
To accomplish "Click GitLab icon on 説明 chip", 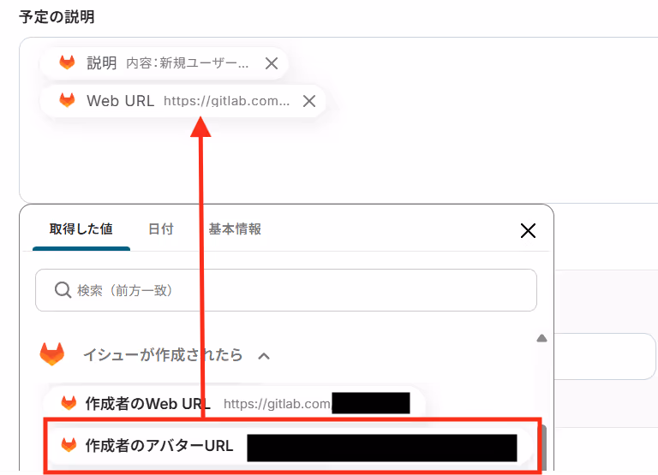I will pos(67,62).
